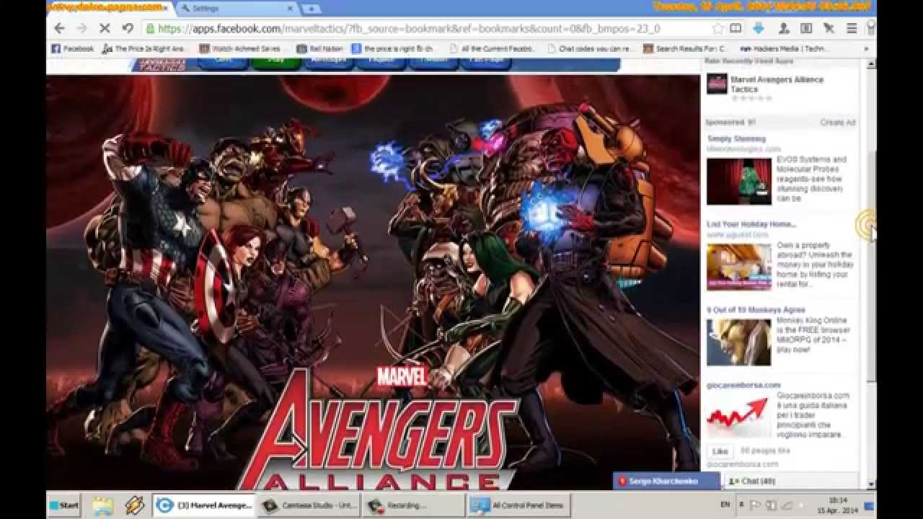Click the Monkey King Online ad thumbnail
This screenshot has width=923, height=519.
click(x=739, y=342)
